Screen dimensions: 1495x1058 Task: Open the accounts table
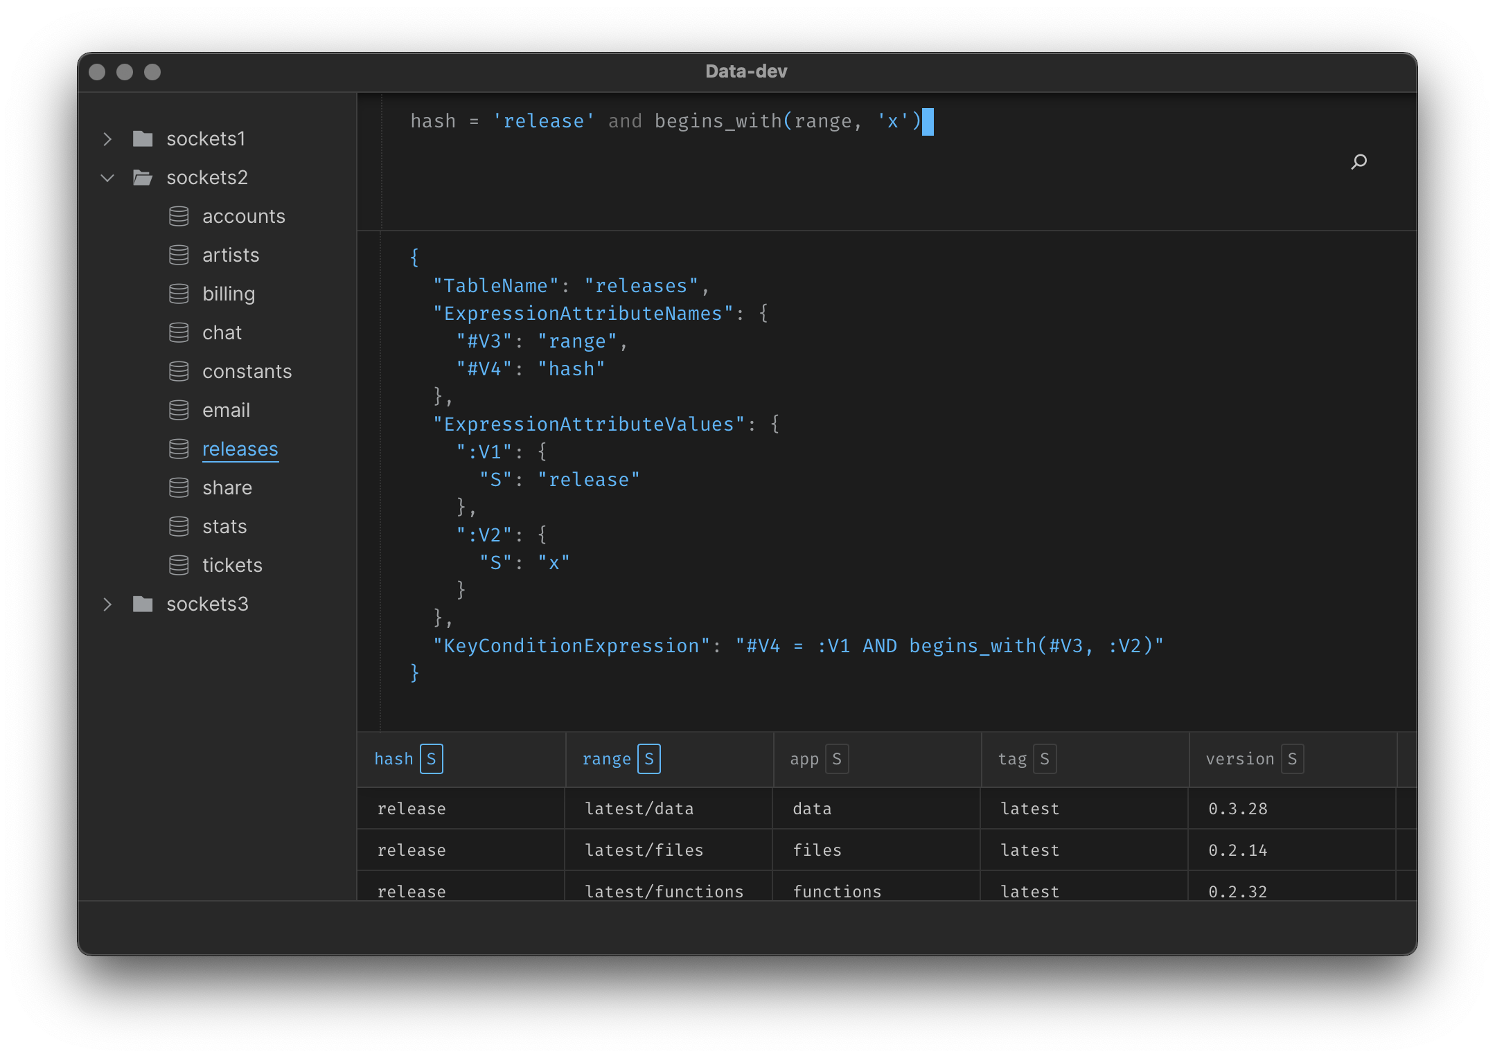[244, 217]
